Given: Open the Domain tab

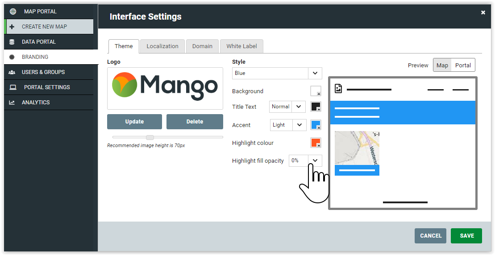Looking at the screenshot, I should click(202, 46).
